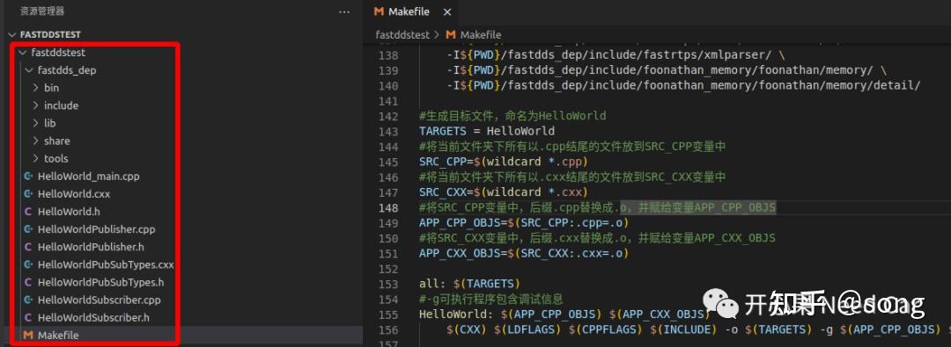951x347 pixels.
Task: Click the xmlparser include path line 138
Action: pos(615,55)
